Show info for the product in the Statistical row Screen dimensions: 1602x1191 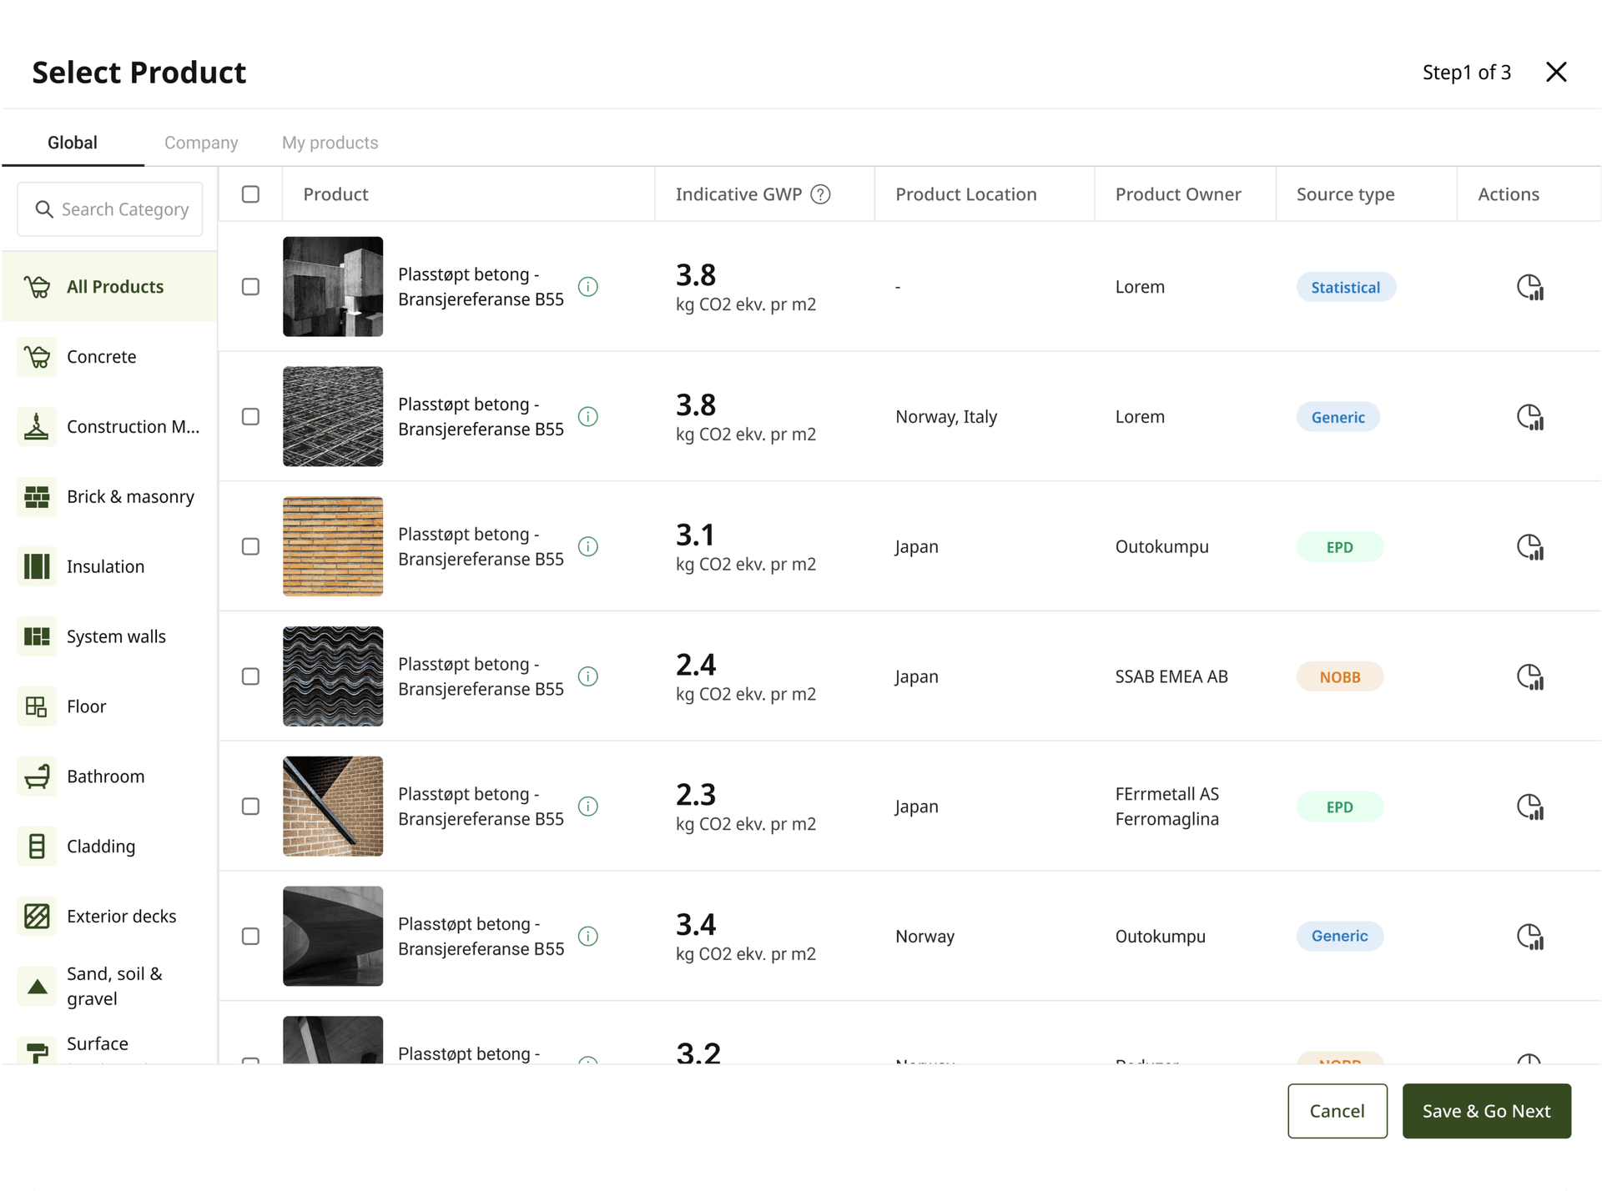click(588, 287)
